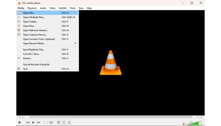Screen dimensions: 221x126
Task: Open the Video menu
Action: click(52, 8)
